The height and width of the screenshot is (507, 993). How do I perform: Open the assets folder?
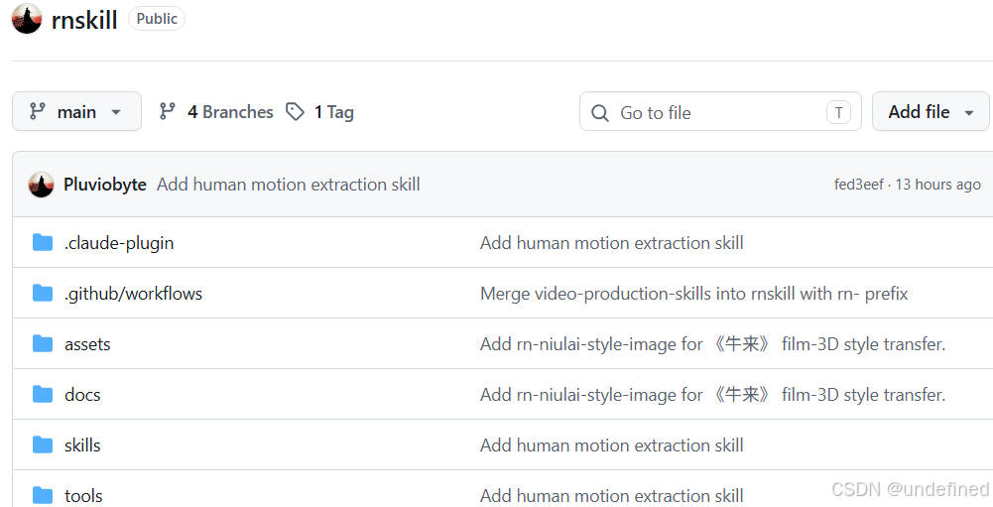(87, 344)
